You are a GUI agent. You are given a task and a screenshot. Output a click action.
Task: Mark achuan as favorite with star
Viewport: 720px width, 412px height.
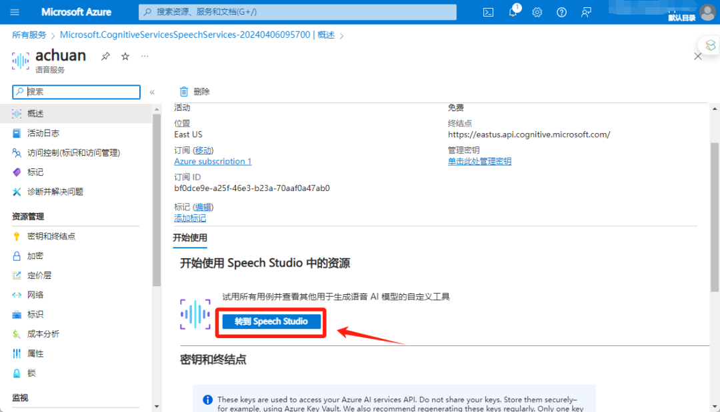point(125,57)
